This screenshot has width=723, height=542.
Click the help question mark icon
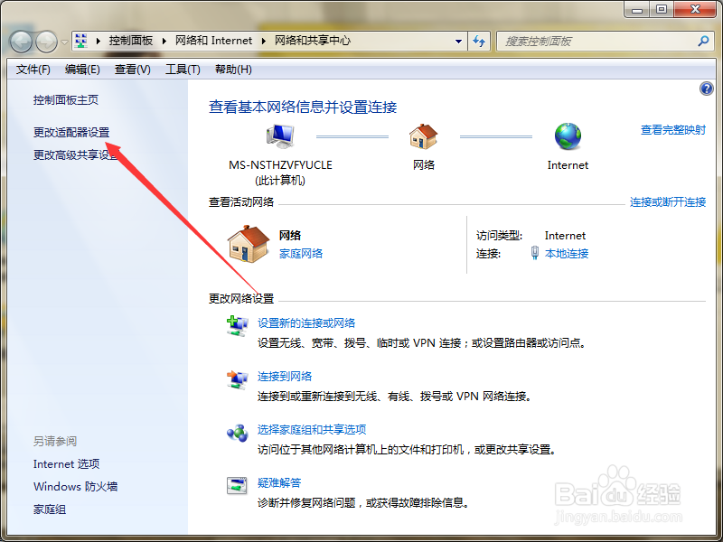[706, 88]
